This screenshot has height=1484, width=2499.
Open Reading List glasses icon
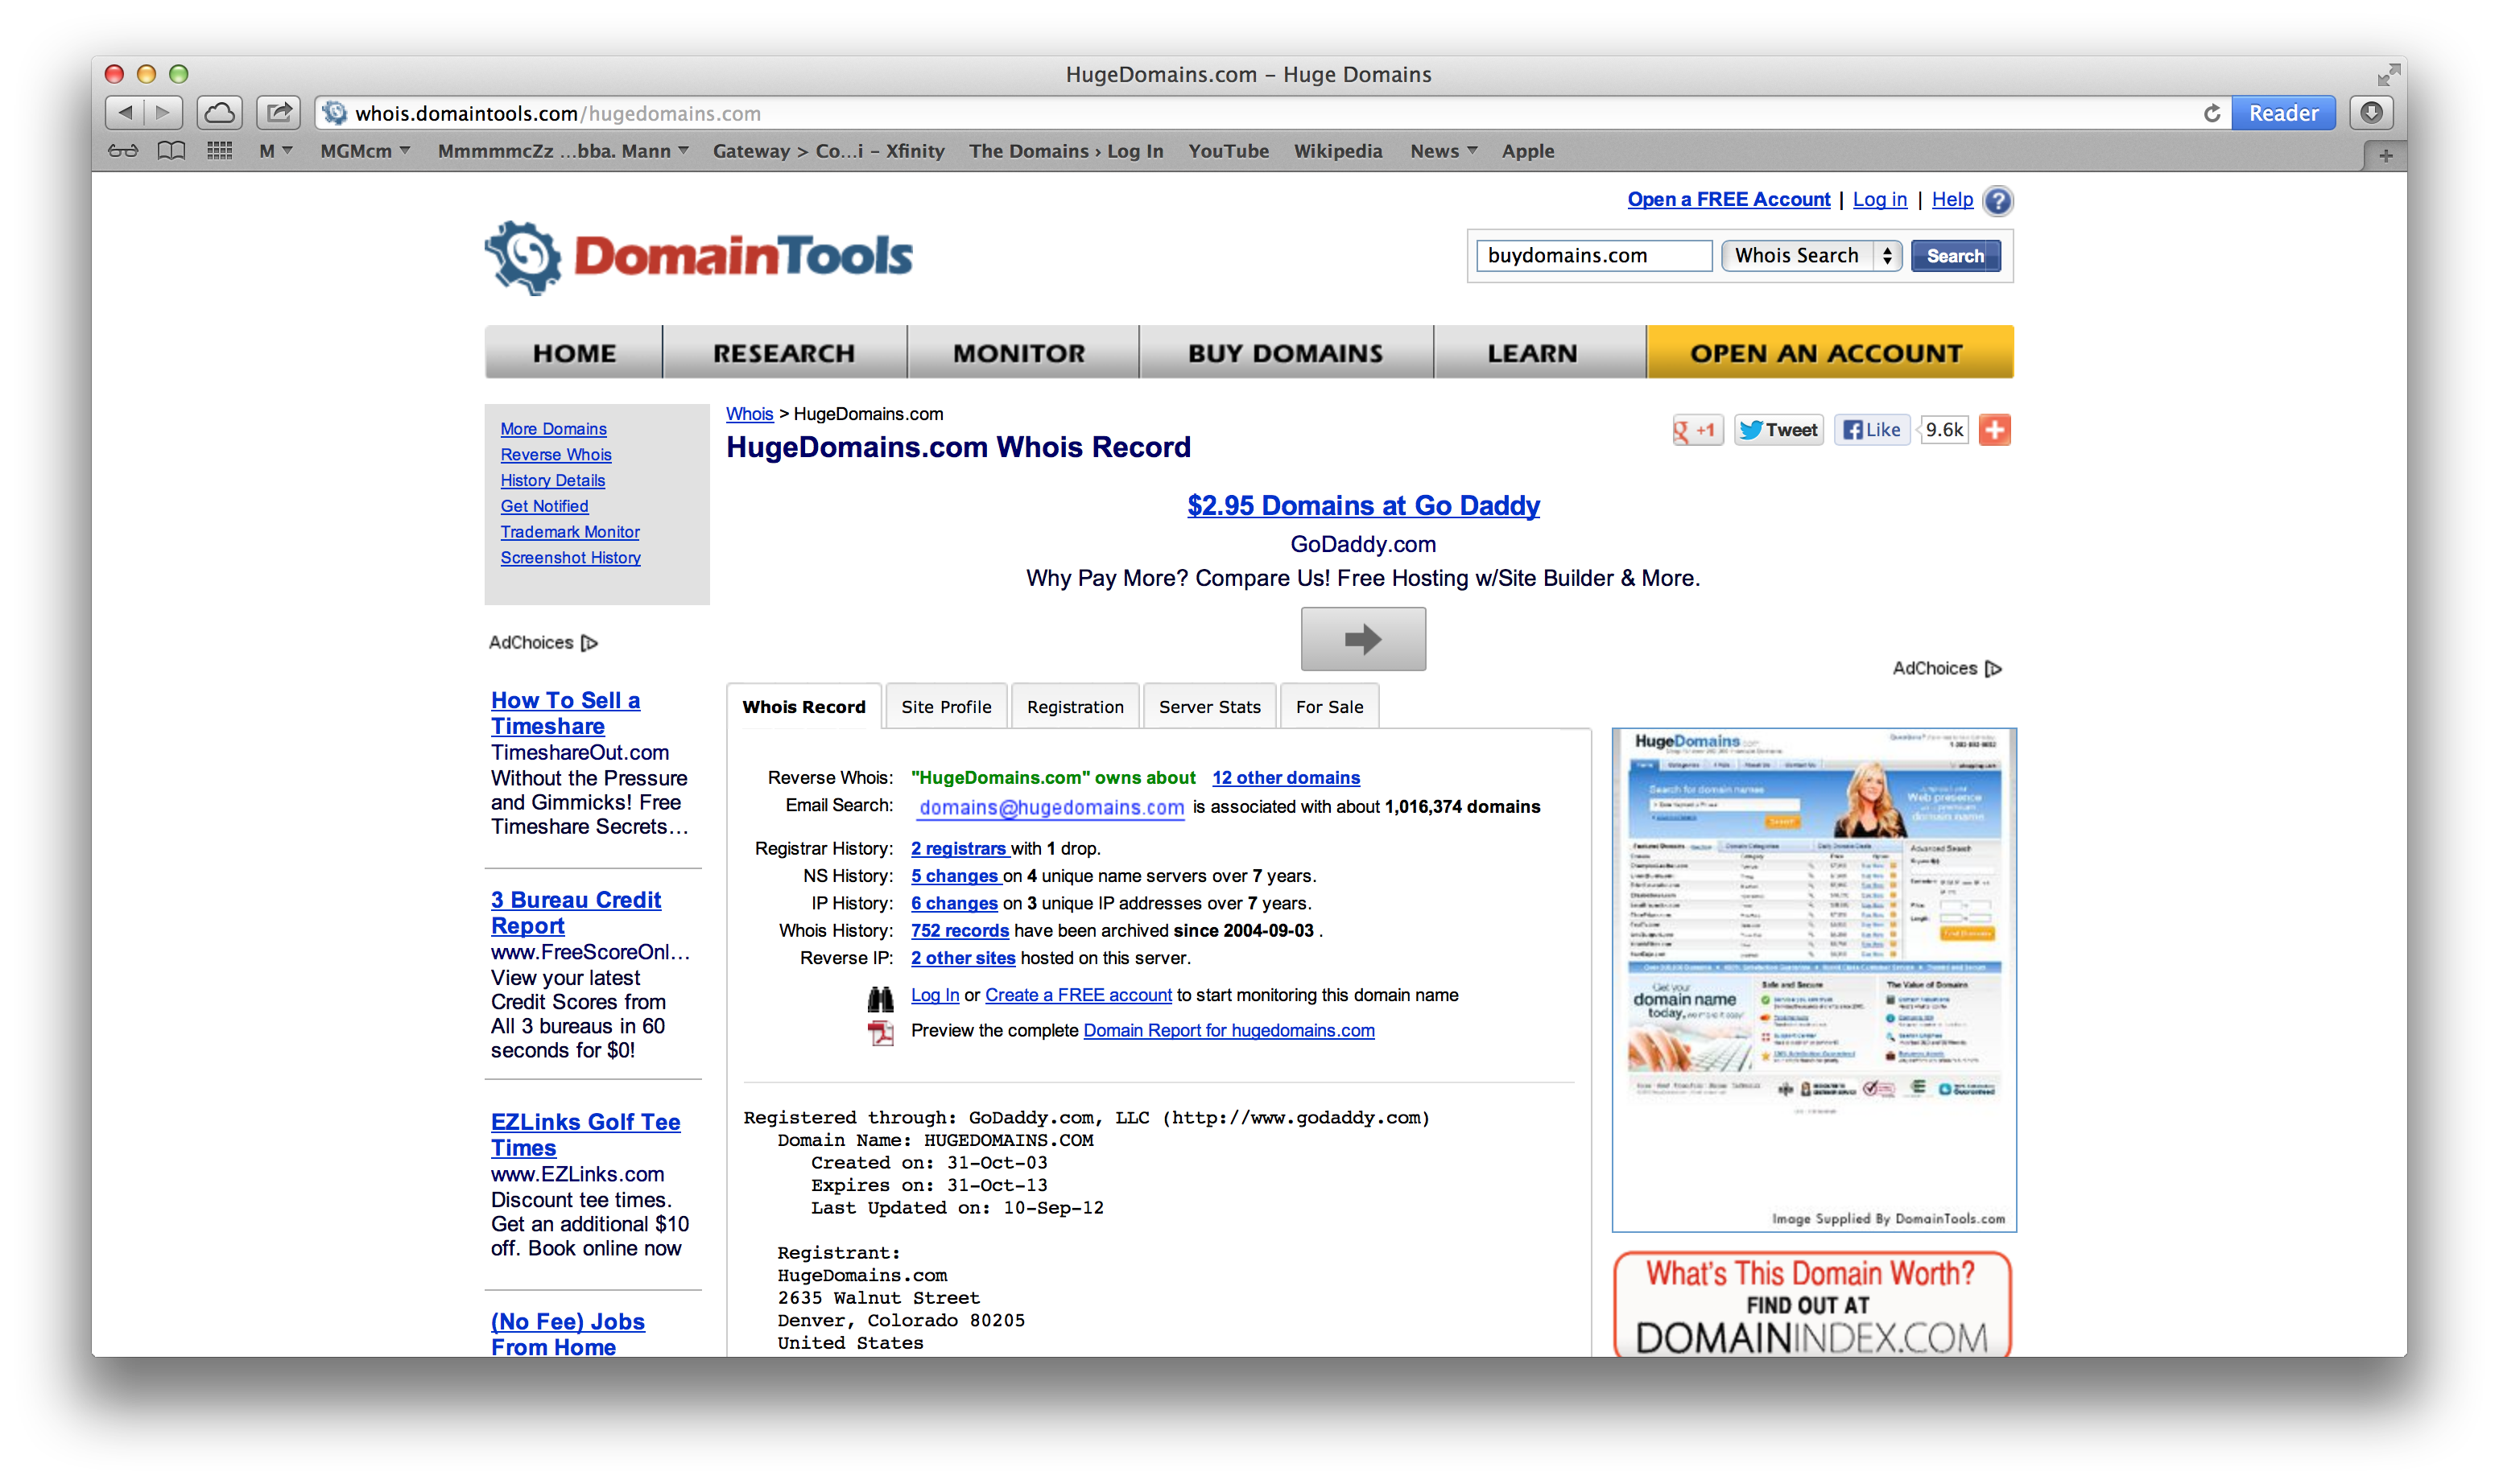(123, 151)
